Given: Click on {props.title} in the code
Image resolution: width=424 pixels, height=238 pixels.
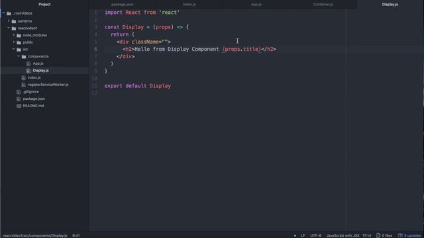Looking at the screenshot, I should (x=241, y=49).
